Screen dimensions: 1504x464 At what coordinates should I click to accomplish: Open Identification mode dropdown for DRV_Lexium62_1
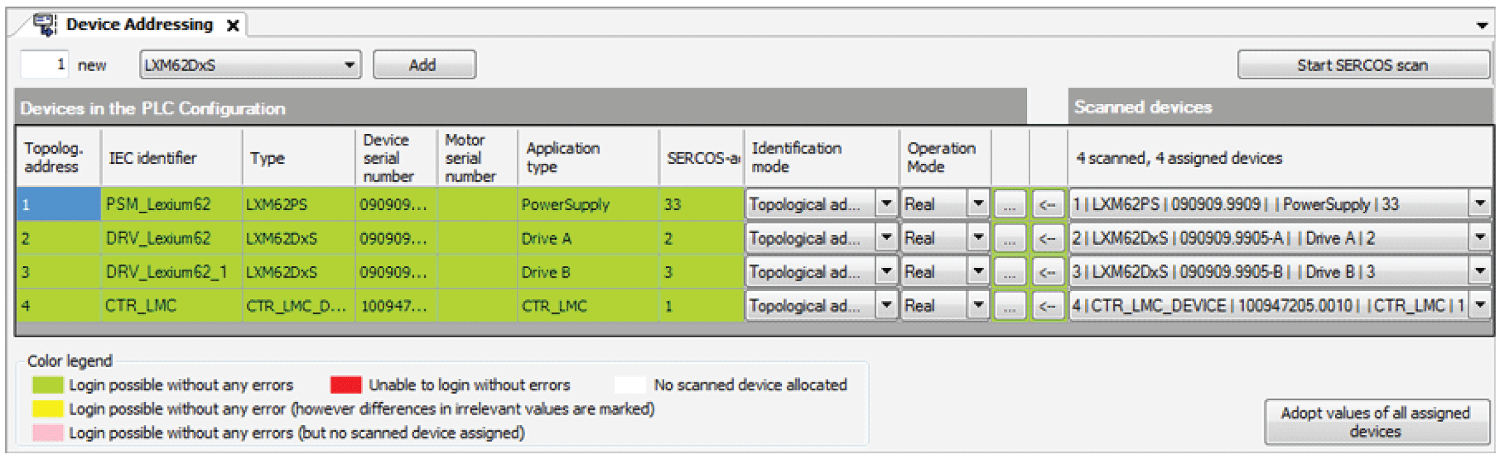(886, 272)
